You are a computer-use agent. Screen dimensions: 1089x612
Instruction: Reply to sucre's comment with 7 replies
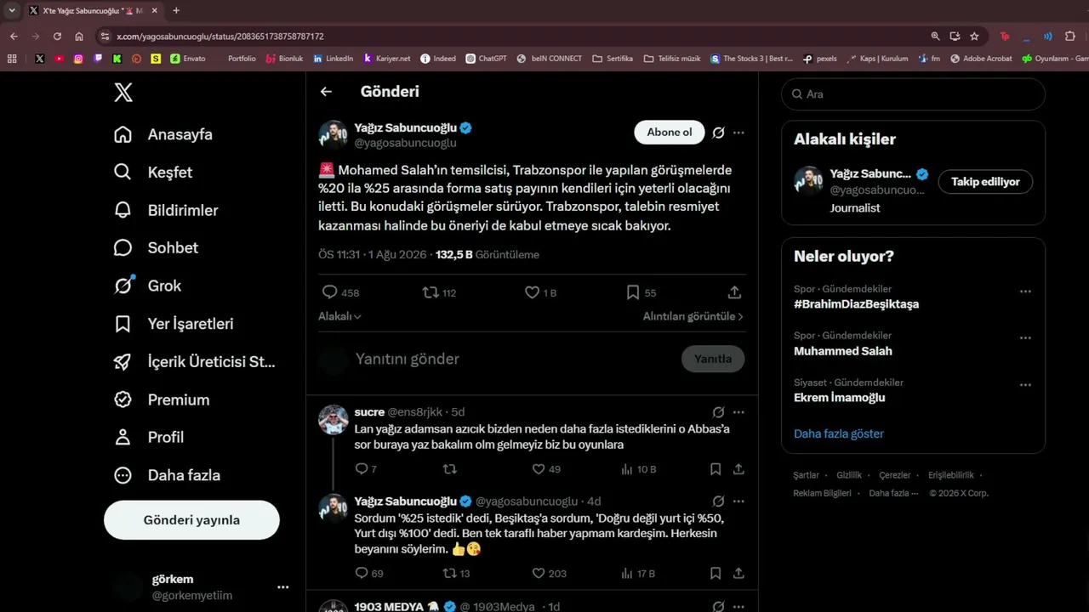click(x=366, y=469)
